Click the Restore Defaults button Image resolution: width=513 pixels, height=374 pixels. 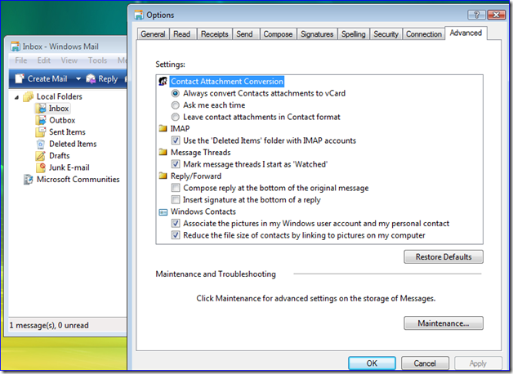point(444,257)
